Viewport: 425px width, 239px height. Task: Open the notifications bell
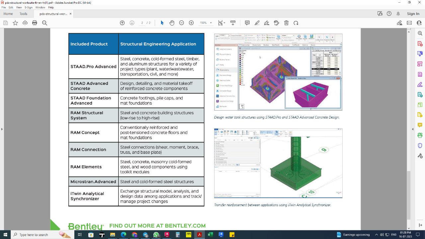click(398, 14)
